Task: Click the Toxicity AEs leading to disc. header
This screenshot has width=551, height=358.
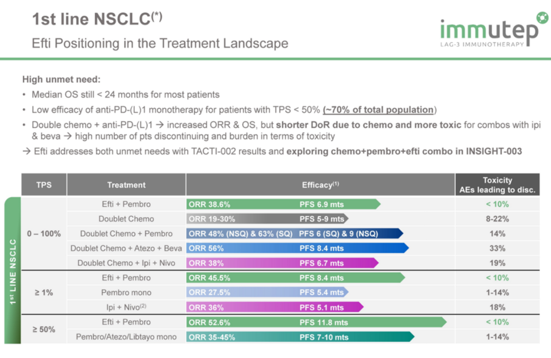Action: pos(497,185)
